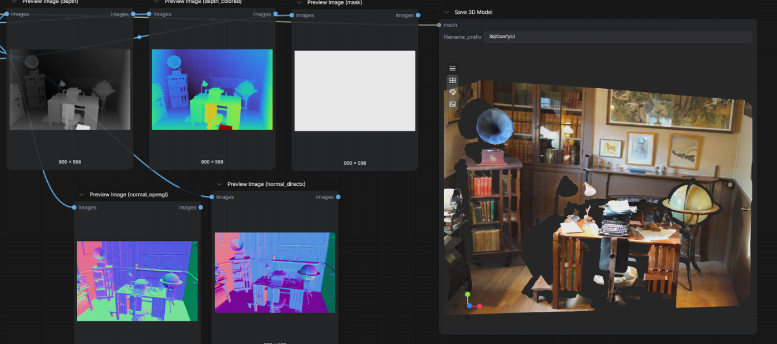Select the white mask preview thumbnail
Viewport: 777px width, 344px height.
tap(355, 91)
